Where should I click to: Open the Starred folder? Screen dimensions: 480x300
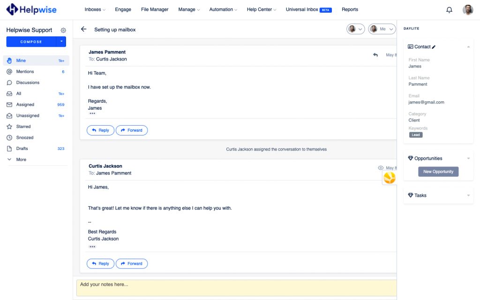pyautogui.click(x=23, y=127)
